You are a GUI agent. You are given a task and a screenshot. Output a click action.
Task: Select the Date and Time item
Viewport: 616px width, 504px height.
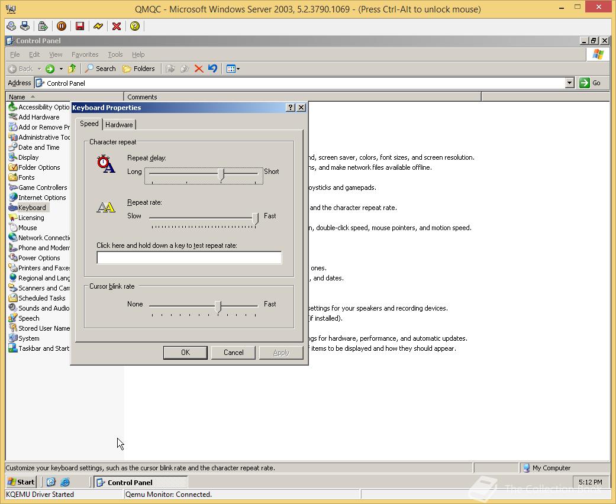pyautogui.click(x=34, y=147)
